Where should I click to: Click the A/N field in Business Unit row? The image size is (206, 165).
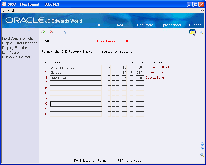(x=131, y=67)
